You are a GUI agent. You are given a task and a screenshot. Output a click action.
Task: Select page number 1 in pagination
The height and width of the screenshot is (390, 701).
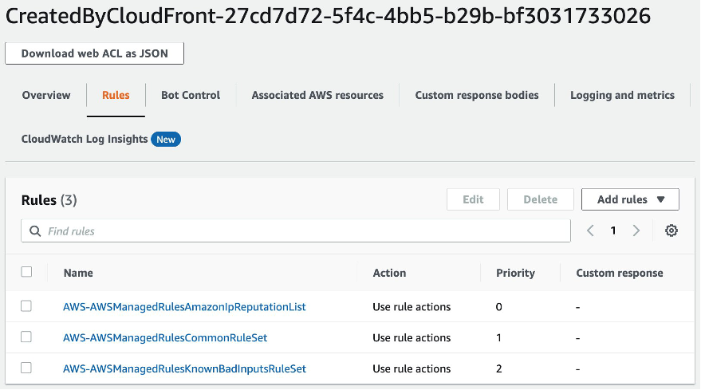click(613, 230)
